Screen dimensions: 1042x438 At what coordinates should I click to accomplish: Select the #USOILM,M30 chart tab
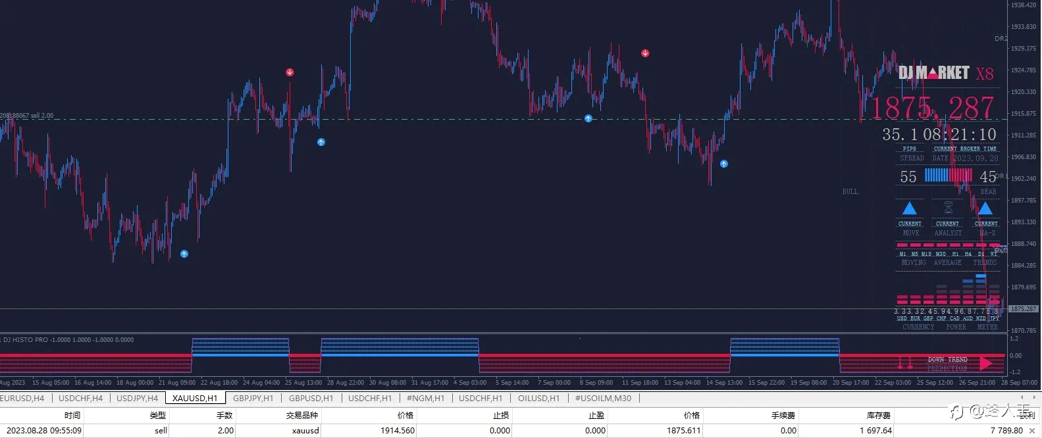point(603,398)
